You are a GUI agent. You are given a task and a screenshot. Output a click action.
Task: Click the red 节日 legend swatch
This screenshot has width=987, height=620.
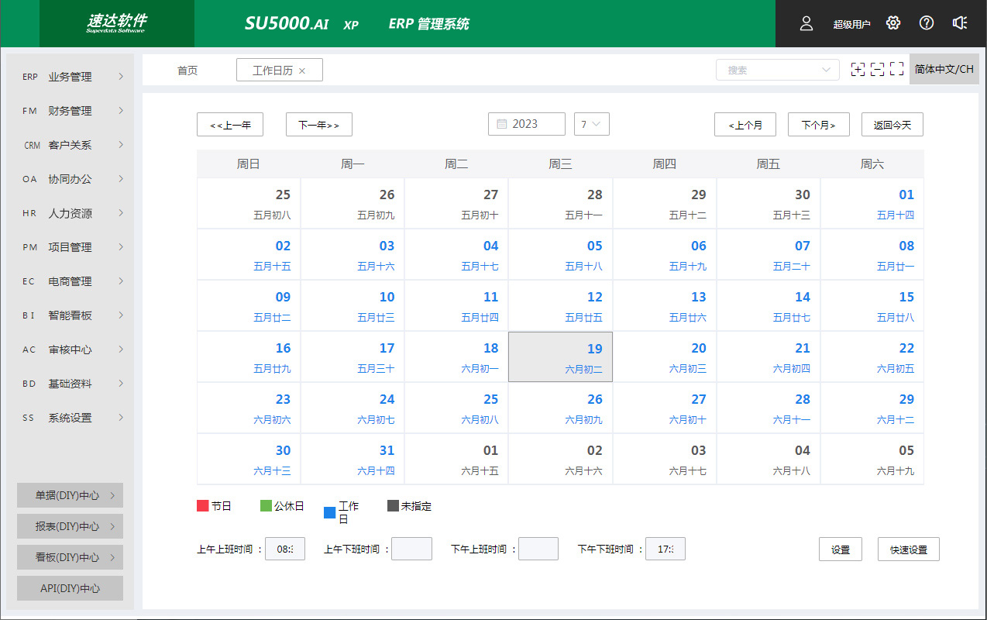(203, 506)
